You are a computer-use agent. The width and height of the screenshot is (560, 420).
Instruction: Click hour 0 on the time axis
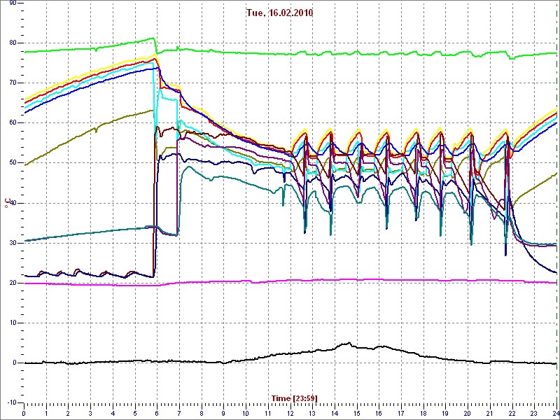click(24, 413)
